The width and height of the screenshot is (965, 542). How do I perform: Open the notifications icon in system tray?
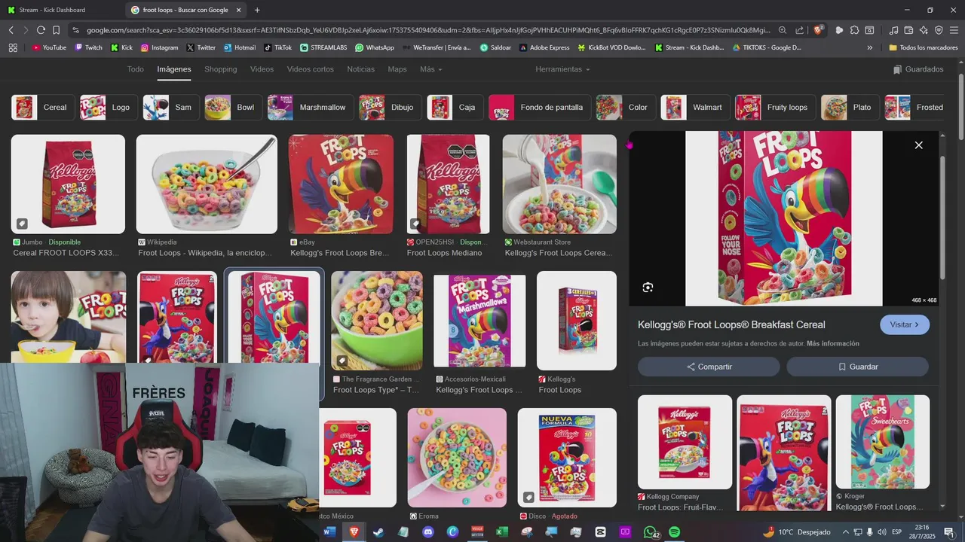tap(948, 532)
